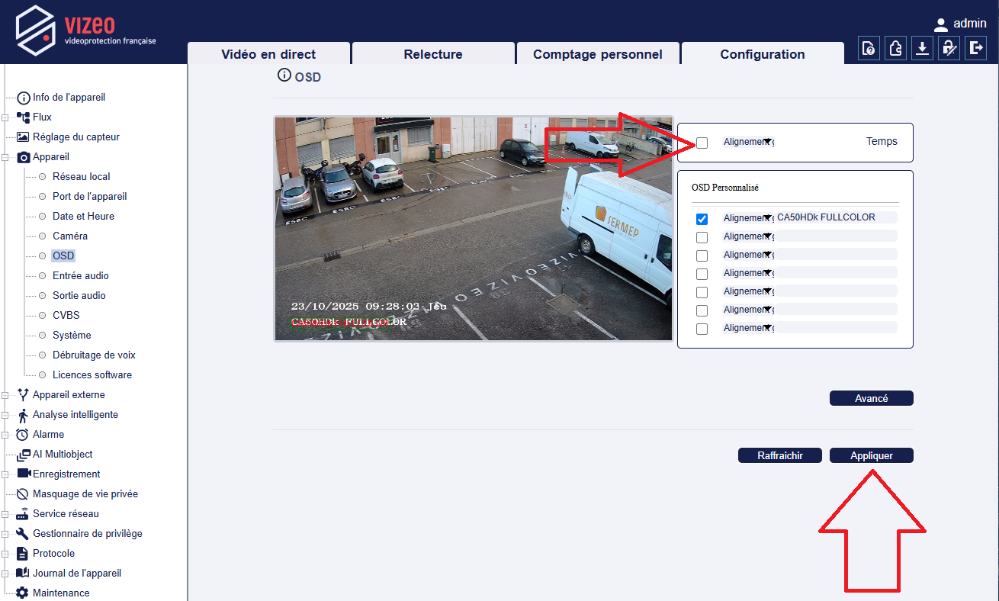Open the help document icon

tap(869, 48)
